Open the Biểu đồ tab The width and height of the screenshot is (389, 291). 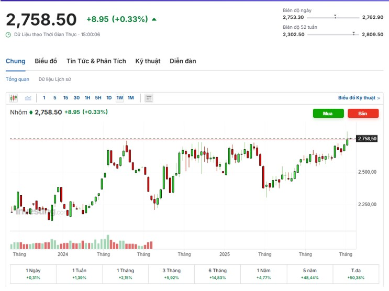point(46,61)
